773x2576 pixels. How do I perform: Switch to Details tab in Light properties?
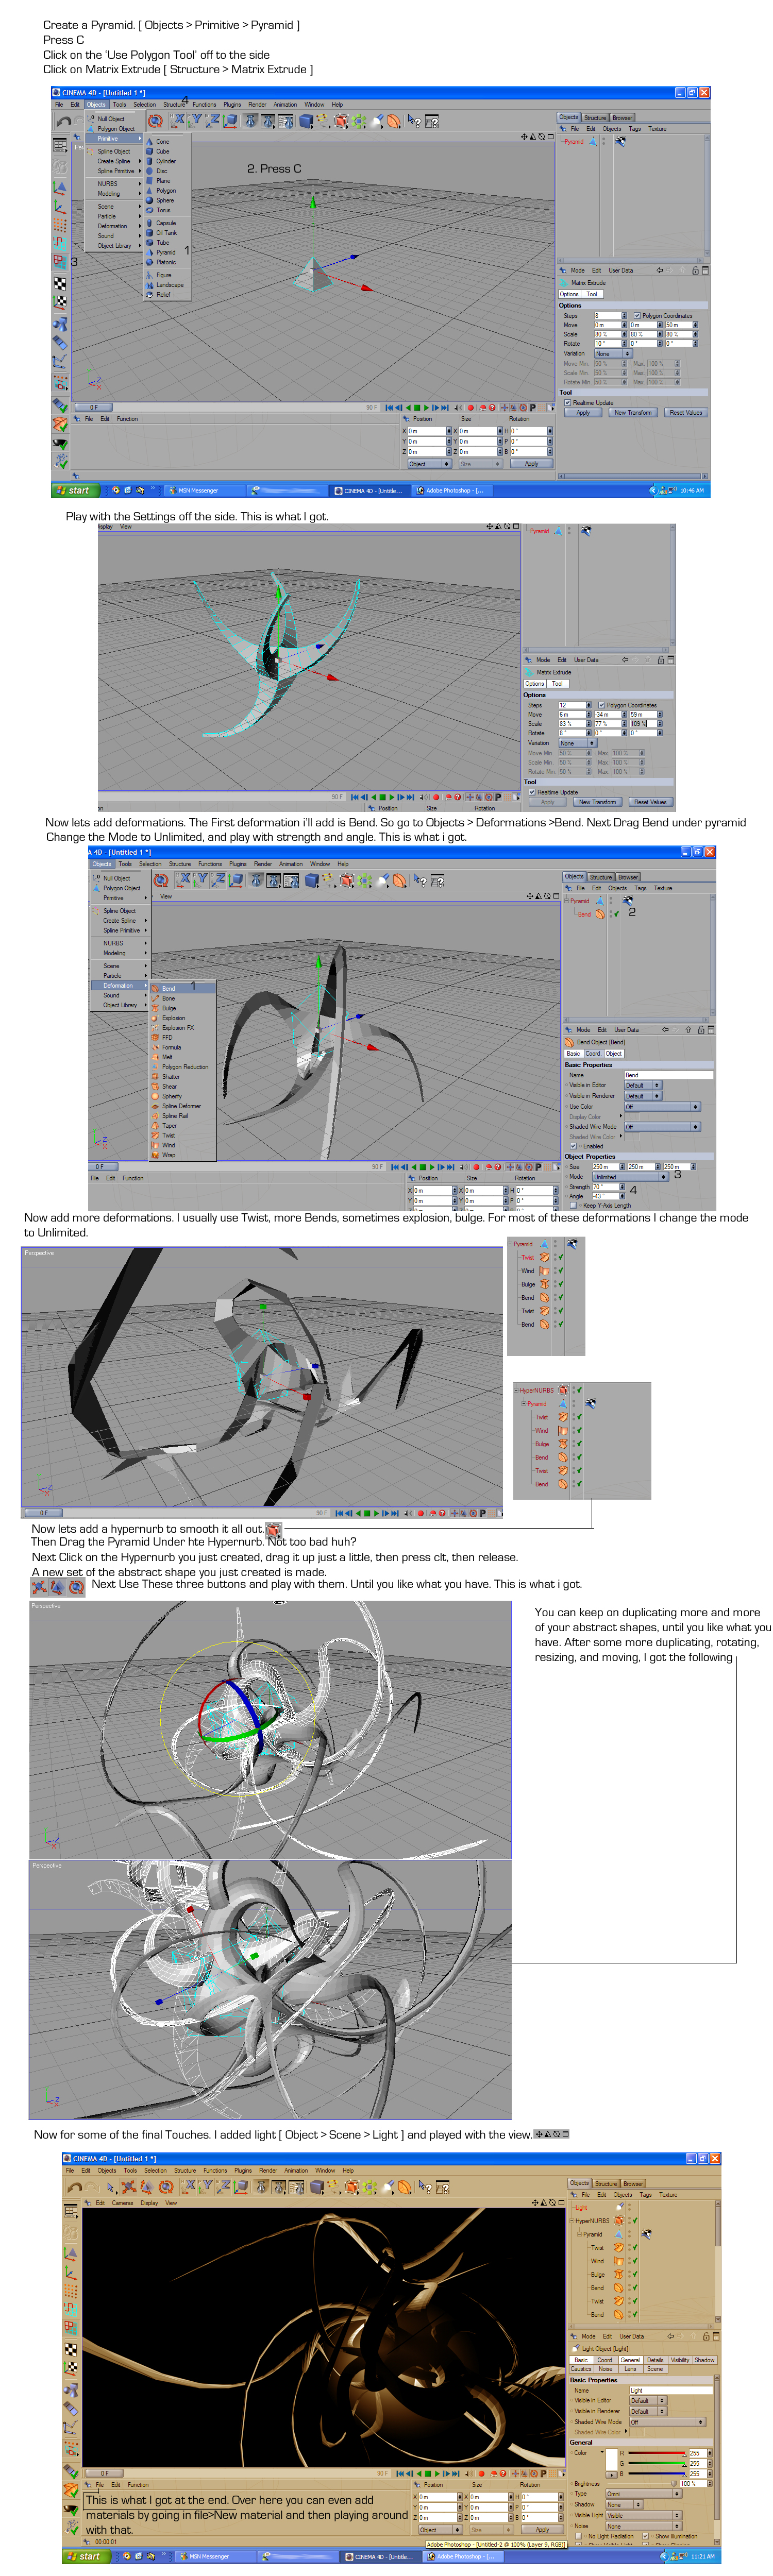coord(655,2360)
